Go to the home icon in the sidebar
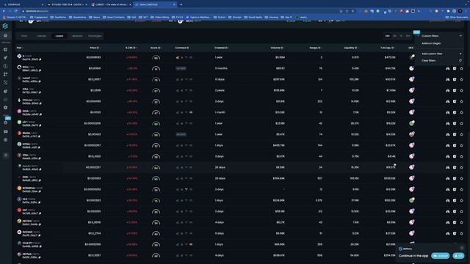 (5, 35)
